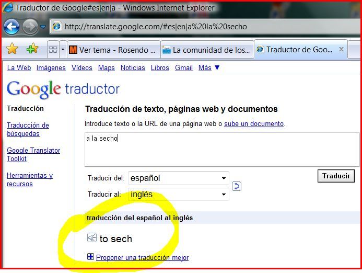The width and height of the screenshot is (362, 273).
Task: Click the forward navigation arrow button
Action: click(30, 27)
